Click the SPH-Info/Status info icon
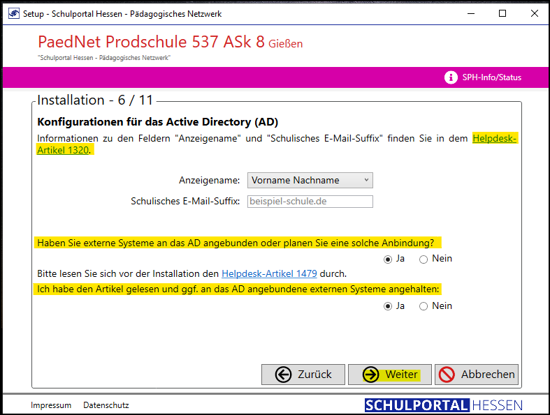Image resolution: width=550 pixels, height=415 pixels. [x=451, y=77]
